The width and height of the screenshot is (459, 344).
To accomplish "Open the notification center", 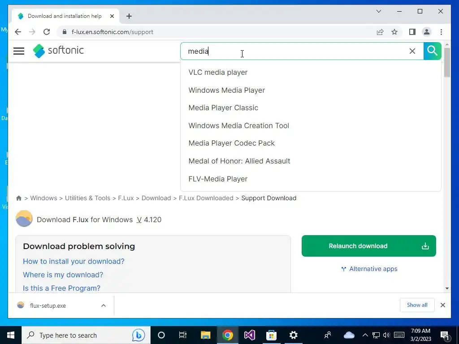I will [445, 335].
